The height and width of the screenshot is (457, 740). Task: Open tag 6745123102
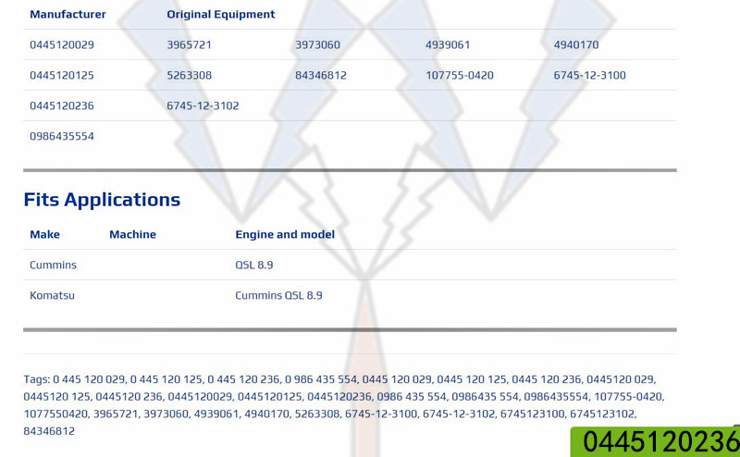[602, 414]
